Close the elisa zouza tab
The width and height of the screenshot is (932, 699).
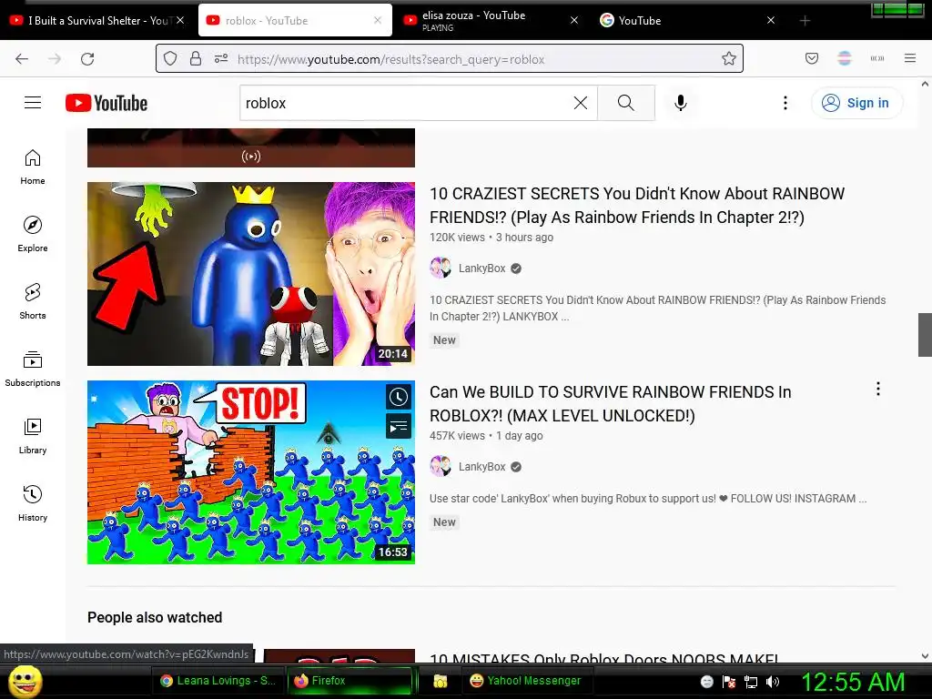pyautogui.click(x=573, y=20)
